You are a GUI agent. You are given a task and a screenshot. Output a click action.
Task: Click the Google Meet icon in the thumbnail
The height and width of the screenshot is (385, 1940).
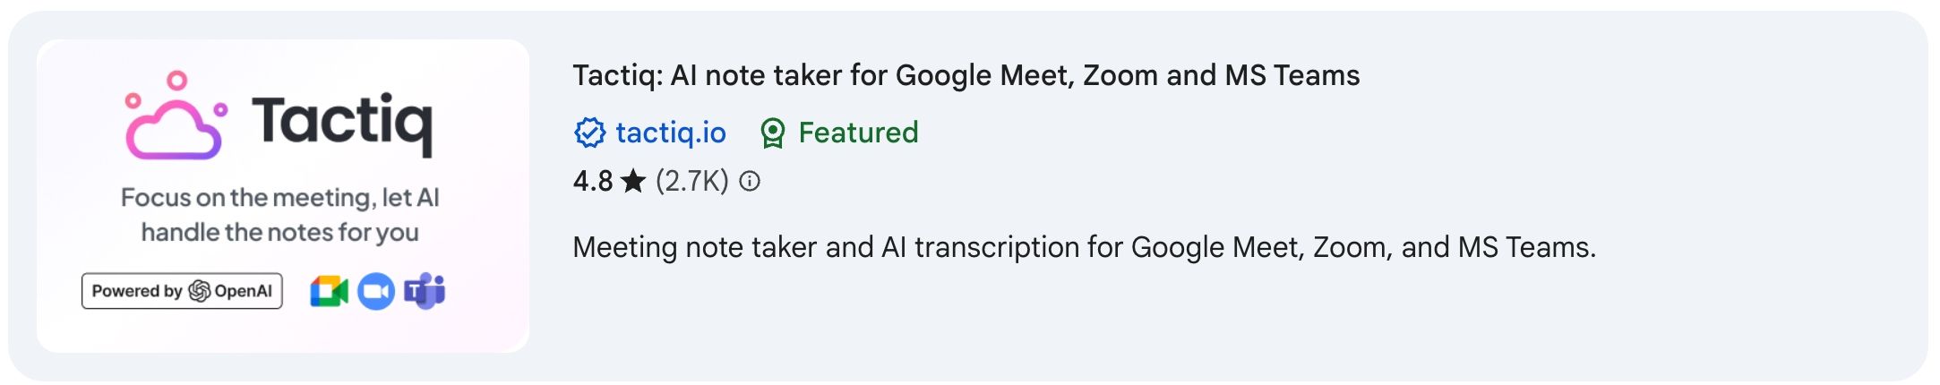[x=329, y=291]
